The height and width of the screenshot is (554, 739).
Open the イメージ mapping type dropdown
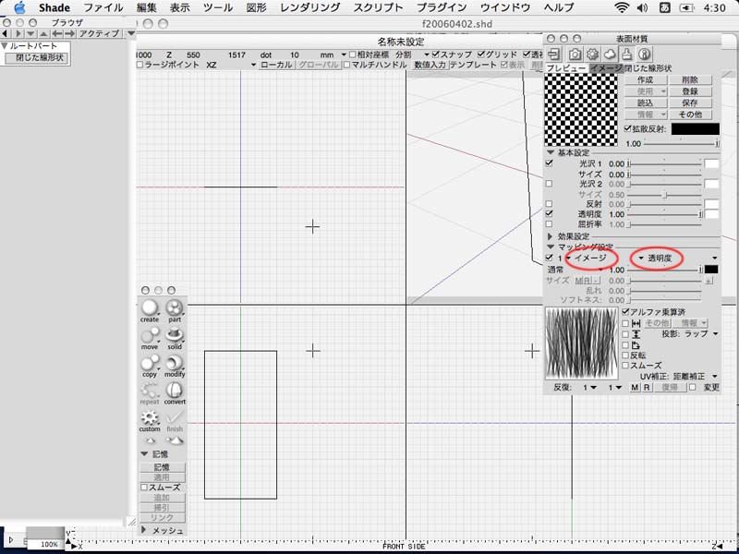[x=587, y=258]
